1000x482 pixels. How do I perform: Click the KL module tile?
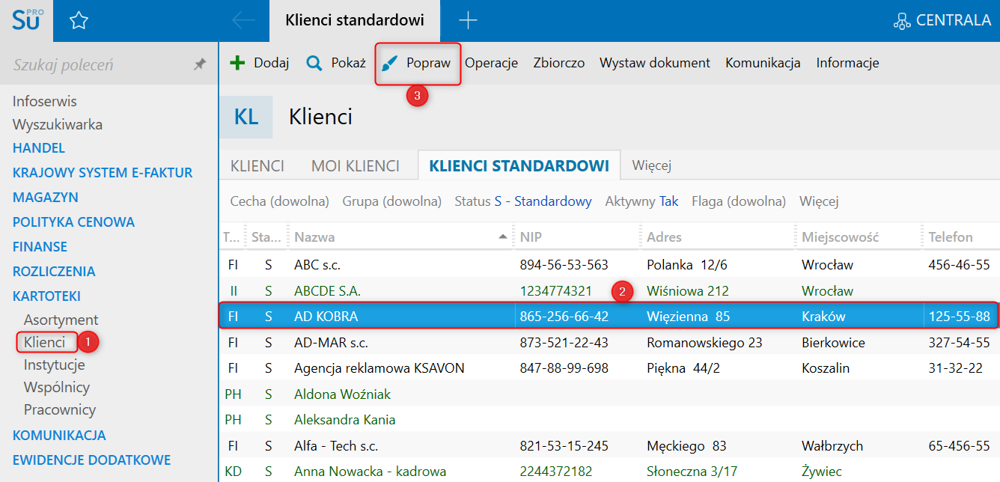pyautogui.click(x=246, y=117)
